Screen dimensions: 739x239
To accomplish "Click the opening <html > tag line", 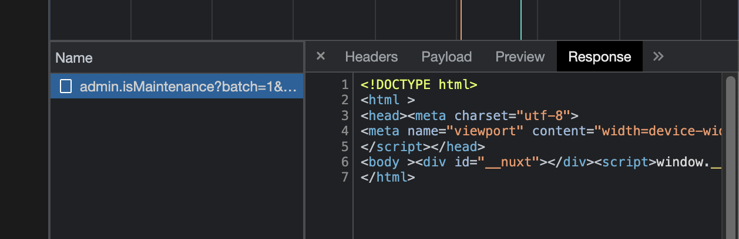I will (x=388, y=100).
